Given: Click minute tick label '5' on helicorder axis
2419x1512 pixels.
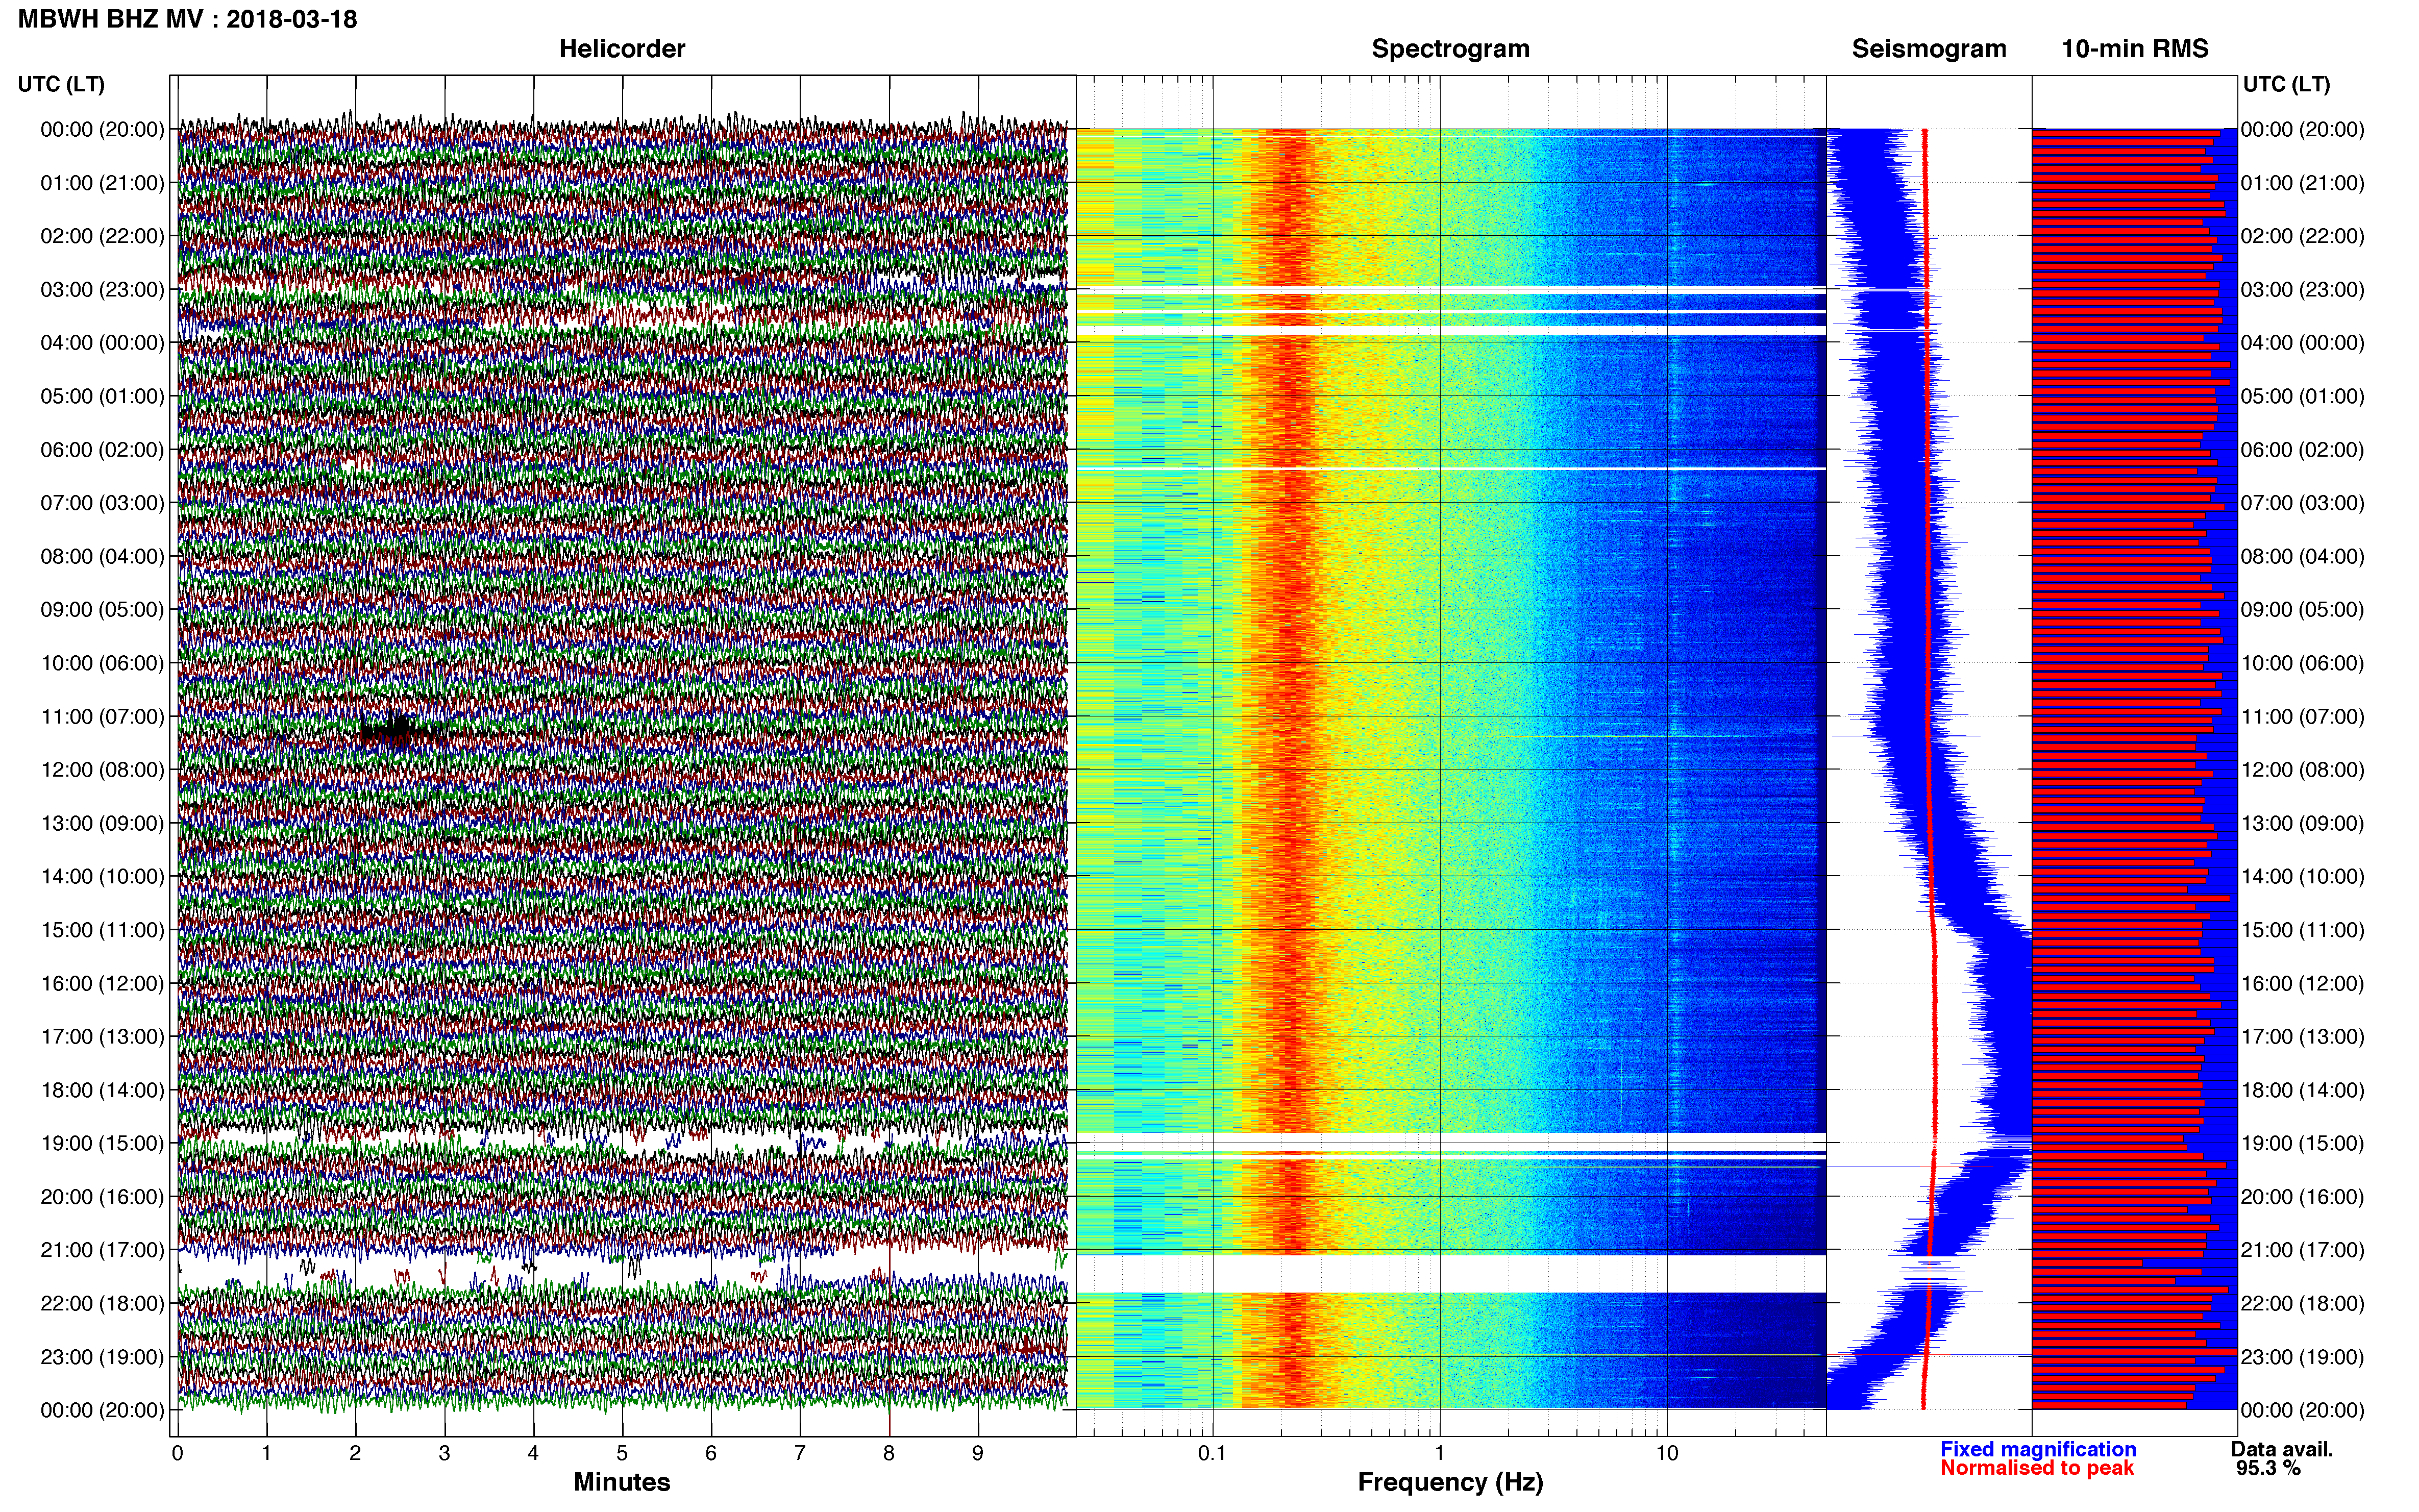Looking at the screenshot, I should point(622,1454).
